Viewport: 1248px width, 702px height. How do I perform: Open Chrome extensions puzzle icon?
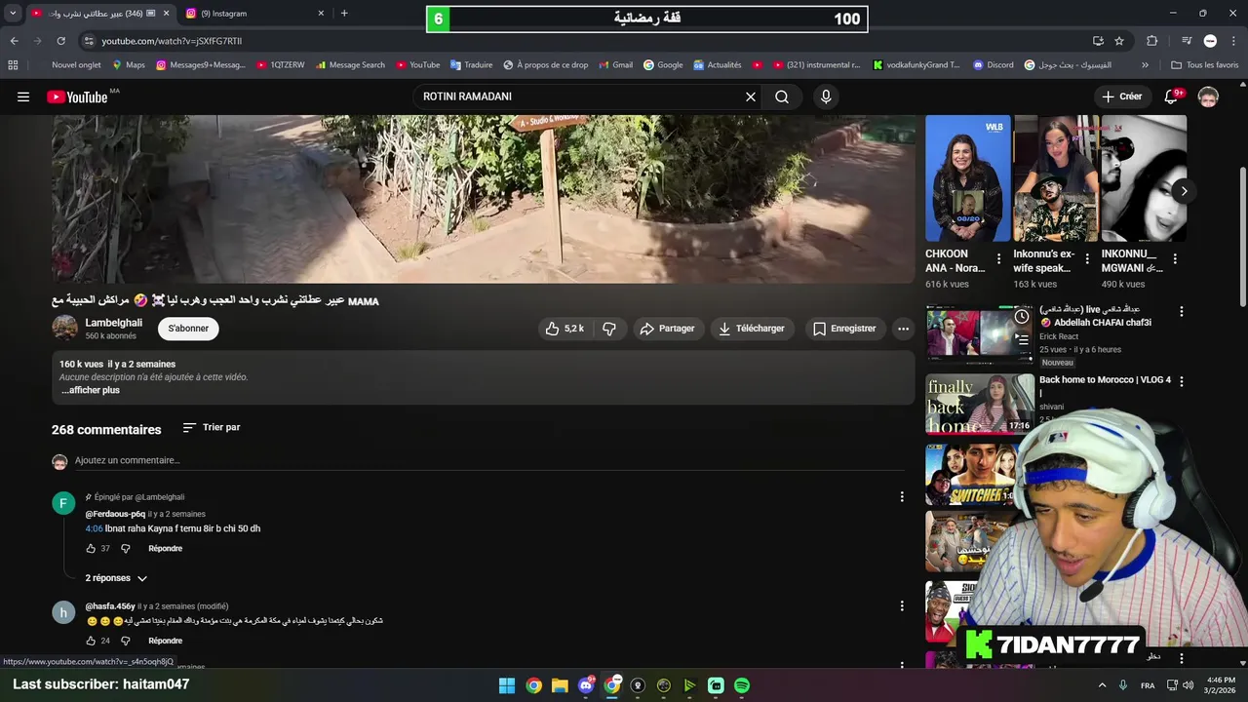(x=1151, y=41)
